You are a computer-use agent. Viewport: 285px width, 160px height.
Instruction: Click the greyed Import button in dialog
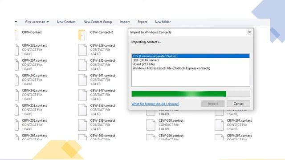coord(213,104)
